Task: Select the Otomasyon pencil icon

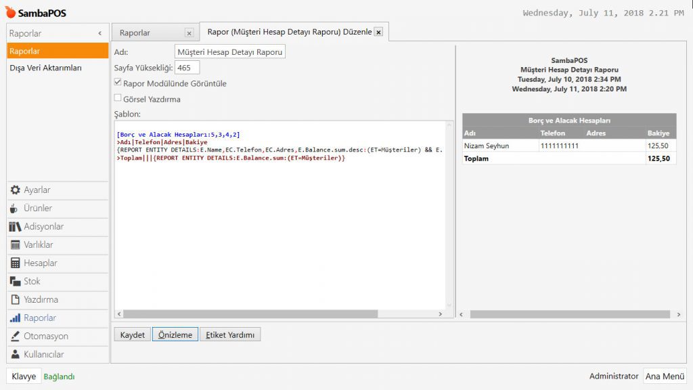Action: 15,337
